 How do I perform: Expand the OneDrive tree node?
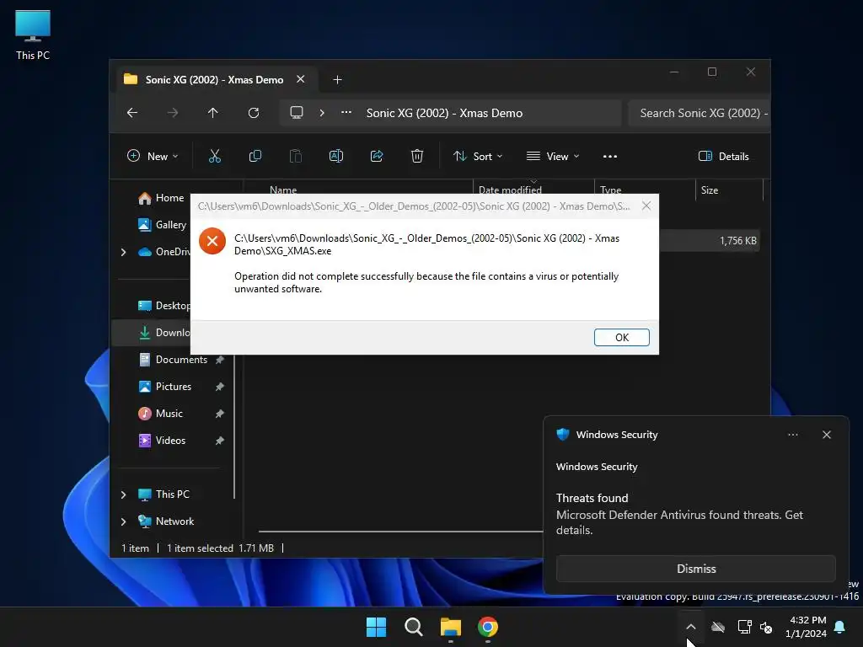coord(123,252)
